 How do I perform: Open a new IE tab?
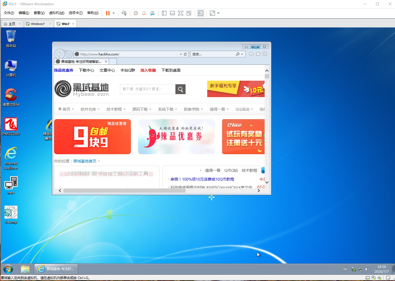click(x=113, y=61)
